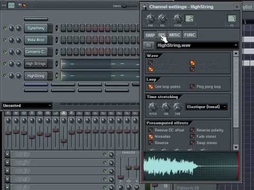Viewport: 254px width, 190px height.
Task: Select the Concerto C channel button
Action: pyautogui.click(x=36, y=52)
